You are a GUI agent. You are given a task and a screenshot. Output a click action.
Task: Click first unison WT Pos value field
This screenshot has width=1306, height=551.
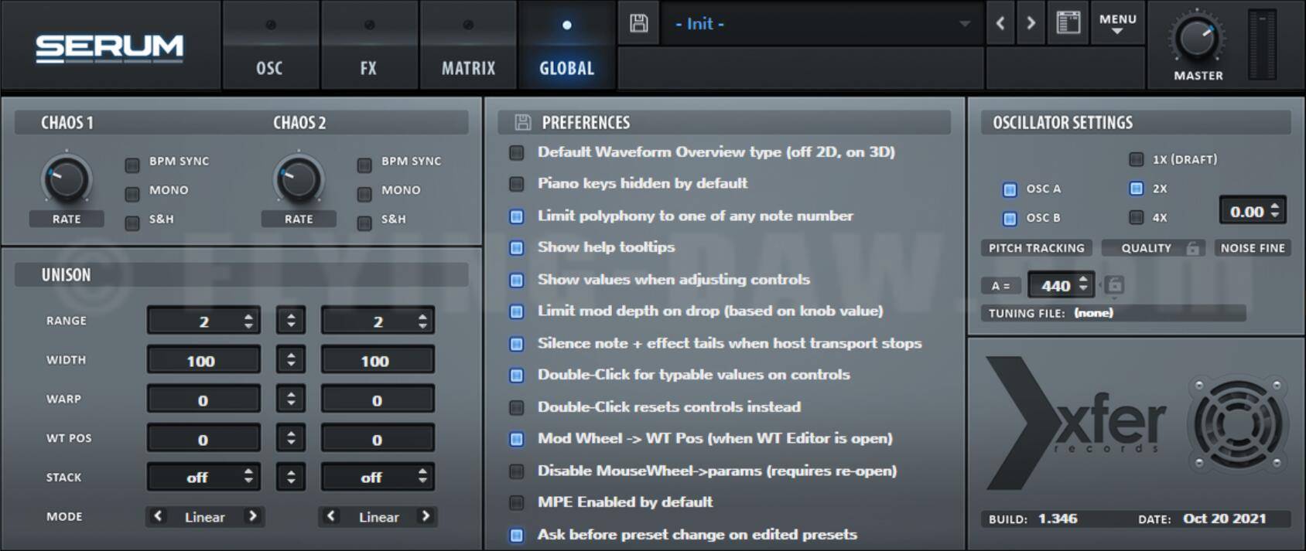coord(203,439)
